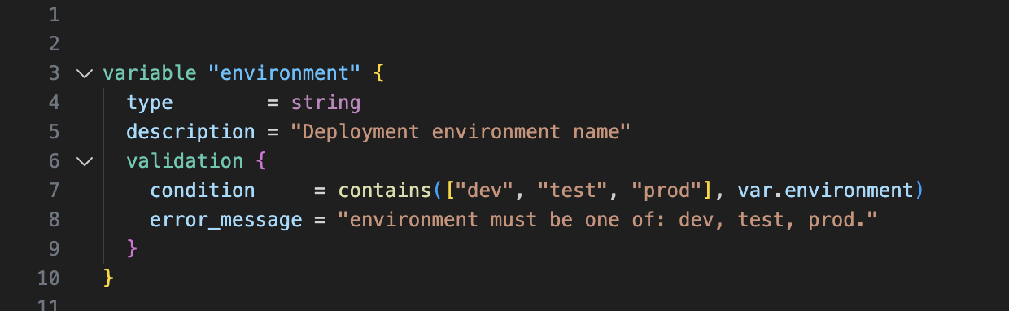This screenshot has height=311, width=1009.
Task: Click the description attribute name
Action: pyautogui.click(x=191, y=132)
